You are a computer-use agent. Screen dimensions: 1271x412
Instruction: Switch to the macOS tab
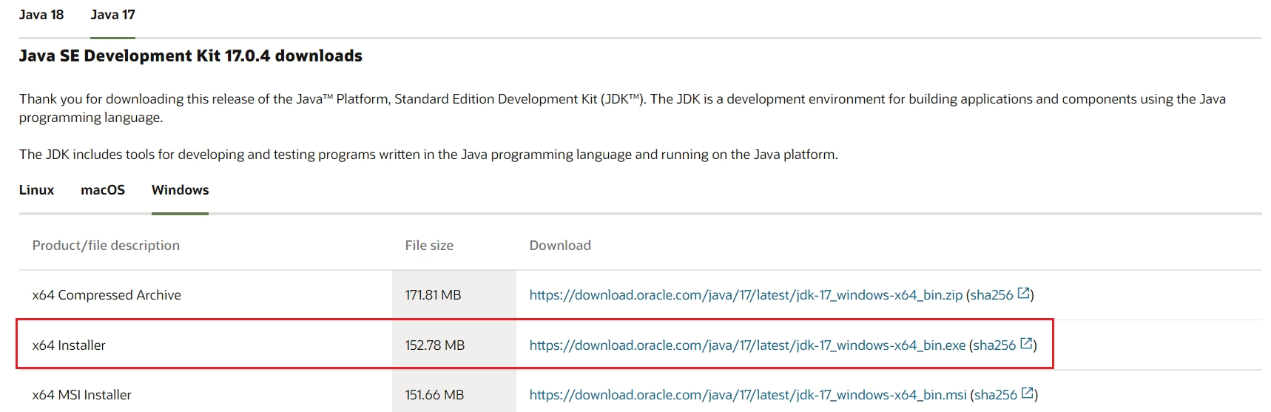click(103, 190)
